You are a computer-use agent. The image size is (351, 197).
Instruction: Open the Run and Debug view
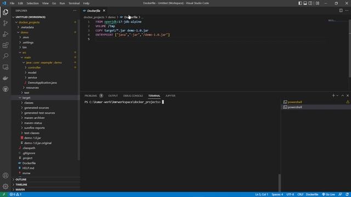tap(5, 34)
